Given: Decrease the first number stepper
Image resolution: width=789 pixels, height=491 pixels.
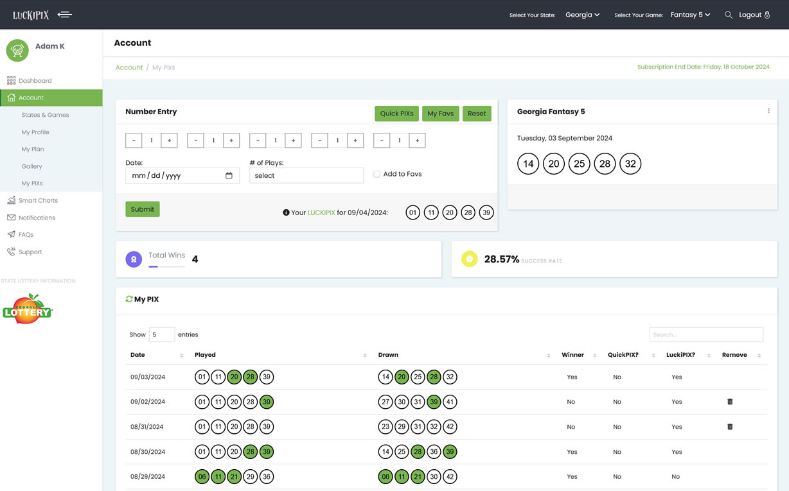Looking at the screenshot, I should [134, 141].
